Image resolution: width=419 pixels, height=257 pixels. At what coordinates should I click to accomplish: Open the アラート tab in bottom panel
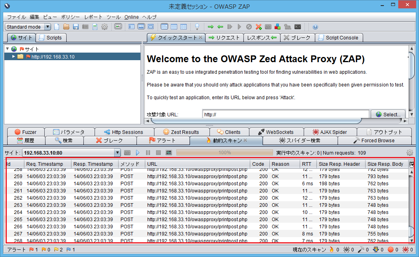click(x=163, y=140)
